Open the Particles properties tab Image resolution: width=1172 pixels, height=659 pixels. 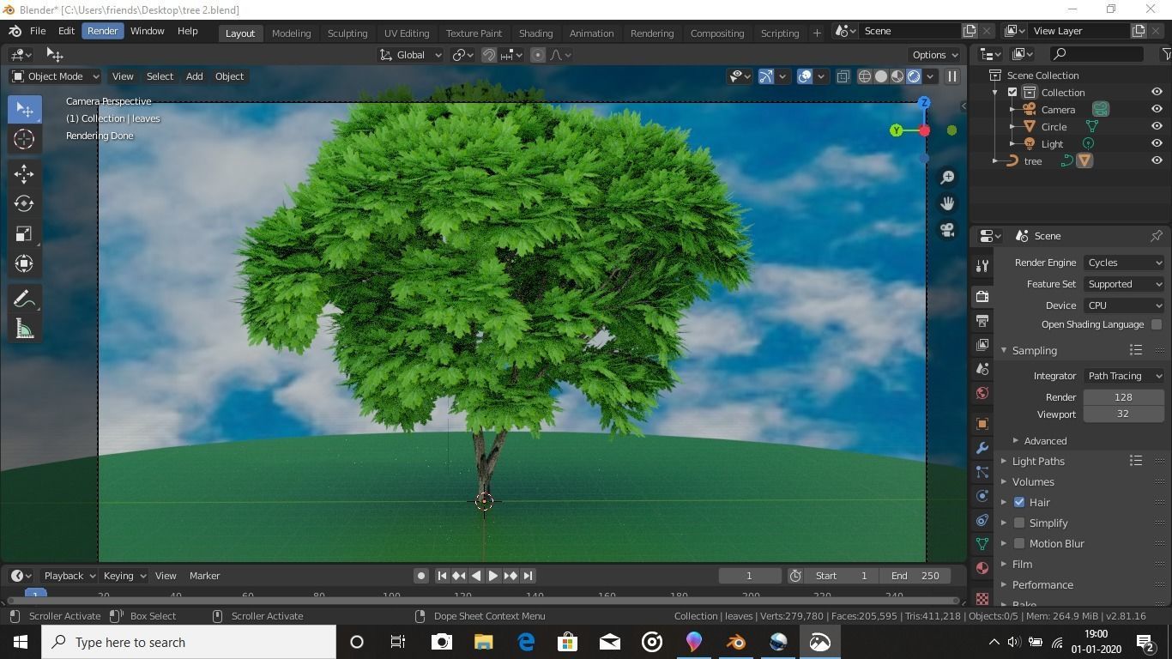(982, 472)
